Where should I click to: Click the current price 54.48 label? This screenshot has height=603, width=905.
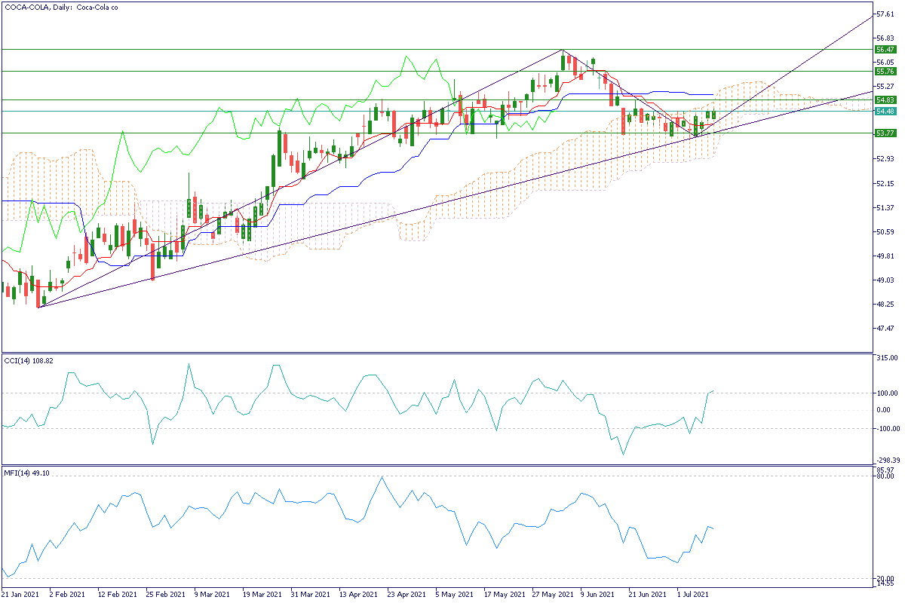(x=884, y=112)
